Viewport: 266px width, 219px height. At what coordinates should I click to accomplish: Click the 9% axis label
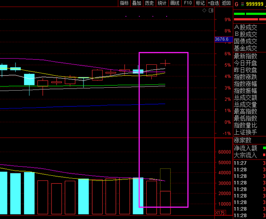(228, 20)
